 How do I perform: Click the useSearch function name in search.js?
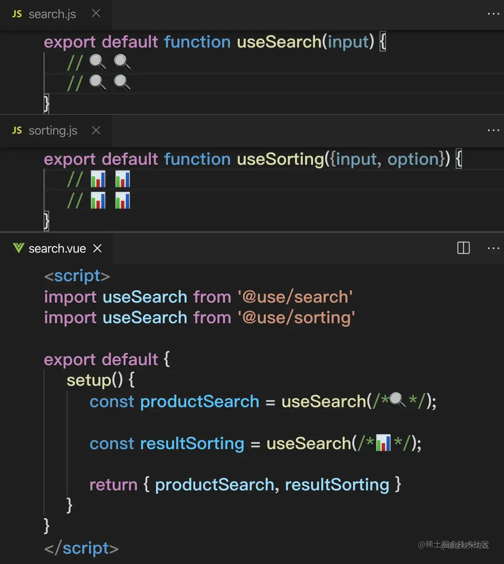coord(279,42)
